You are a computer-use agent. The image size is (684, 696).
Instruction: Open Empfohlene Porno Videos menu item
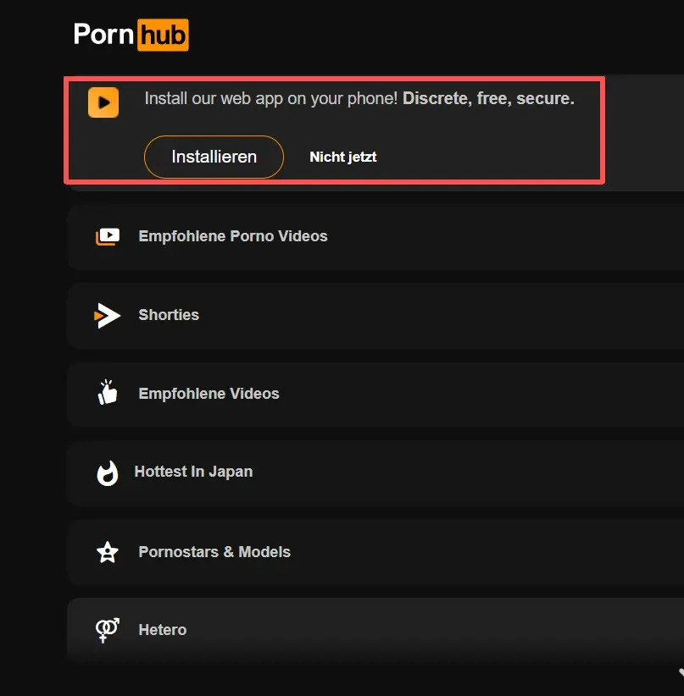(x=375, y=236)
